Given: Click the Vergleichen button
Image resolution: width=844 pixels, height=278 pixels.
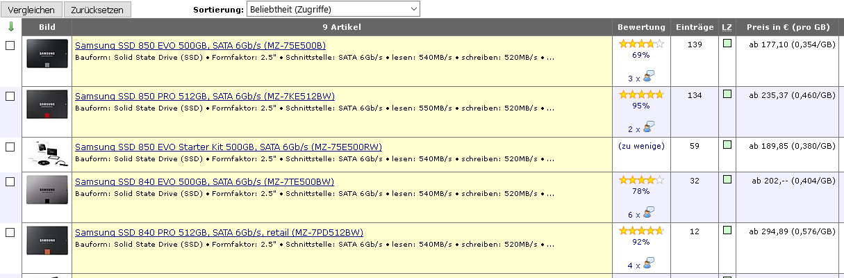Looking at the screenshot, I should [x=31, y=10].
